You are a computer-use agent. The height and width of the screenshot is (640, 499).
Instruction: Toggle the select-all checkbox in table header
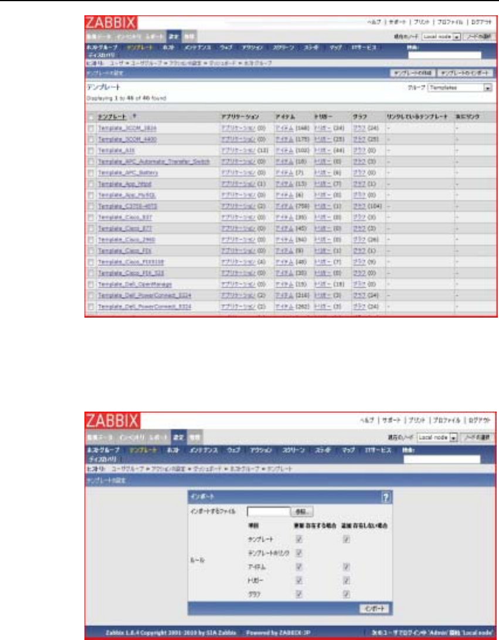(x=90, y=117)
